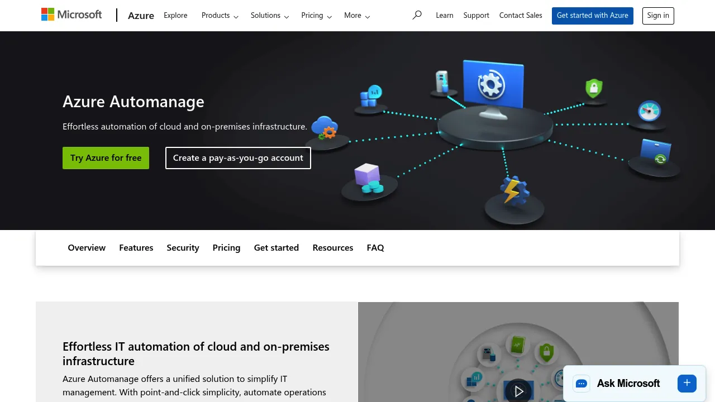Click the Ask Microsoft chat bubble icon
Screen dimensions: 715x402
[x=581, y=384]
